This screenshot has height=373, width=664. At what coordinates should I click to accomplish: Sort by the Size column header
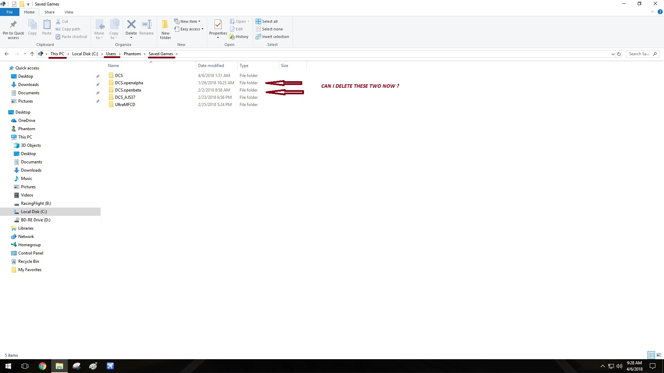(x=293, y=66)
